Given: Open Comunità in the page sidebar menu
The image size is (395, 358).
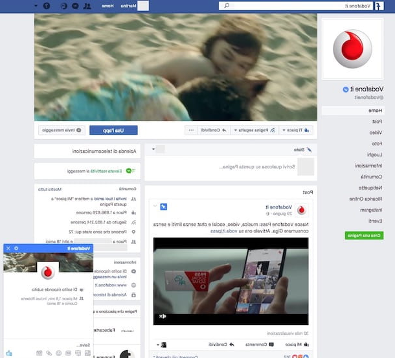Looking at the screenshot, I should [371, 177].
